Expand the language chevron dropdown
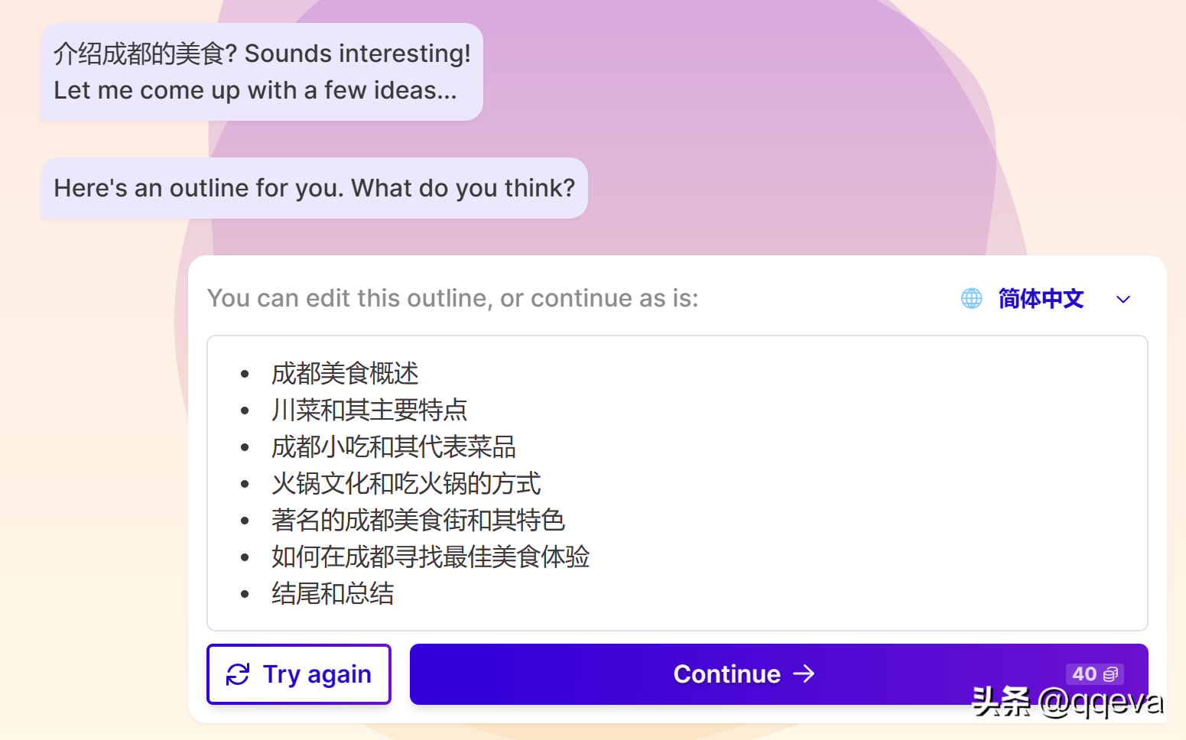 click(1123, 299)
